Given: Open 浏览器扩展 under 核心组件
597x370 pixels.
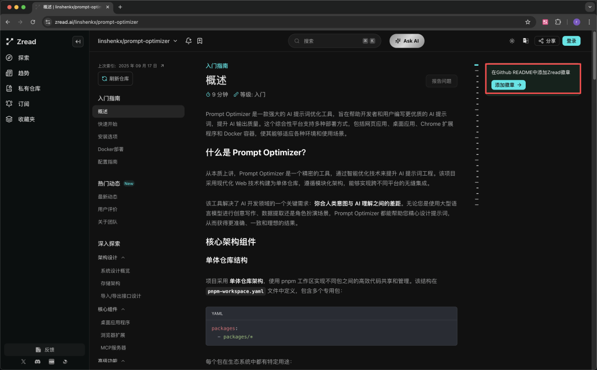Looking at the screenshot, I should [x=113, y=335].
